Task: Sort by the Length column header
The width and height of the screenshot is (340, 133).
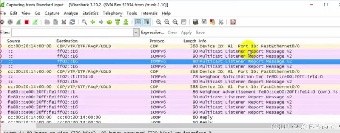Action: click(x=190, y=41)
